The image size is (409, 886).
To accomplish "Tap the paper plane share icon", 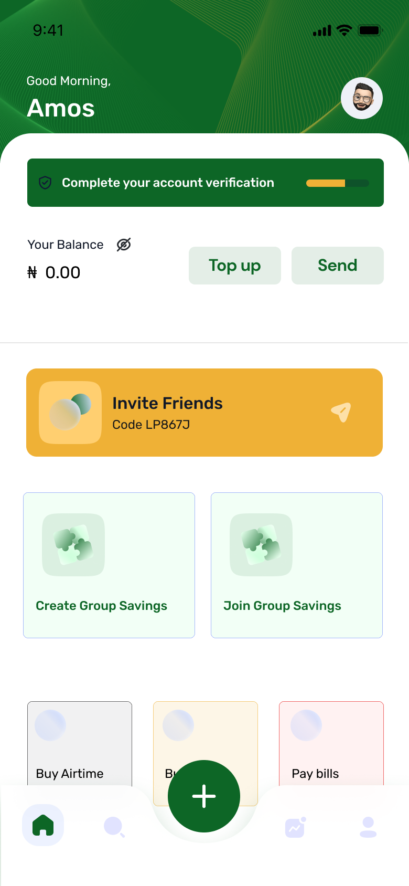I will [341, 413].
